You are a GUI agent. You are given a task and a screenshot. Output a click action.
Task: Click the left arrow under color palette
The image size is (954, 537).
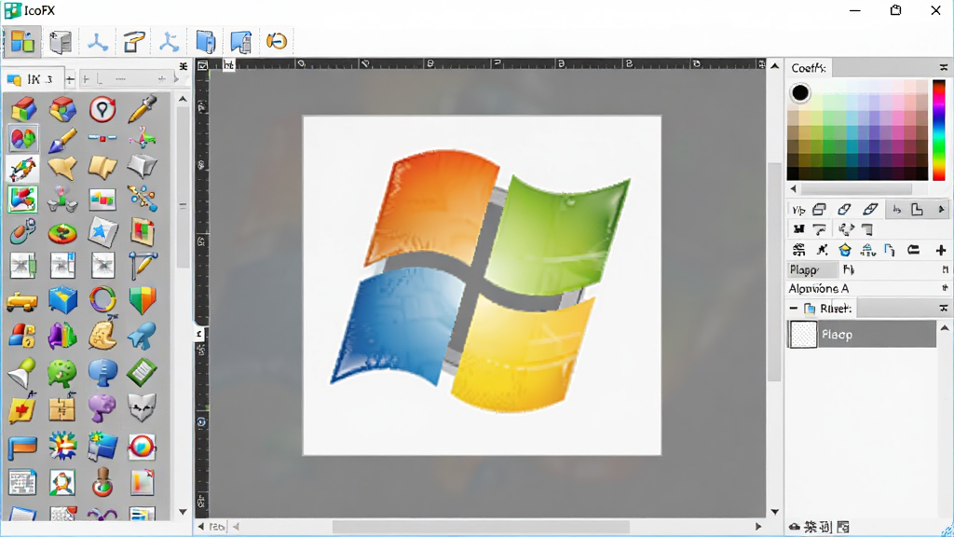tap(793, 188)
